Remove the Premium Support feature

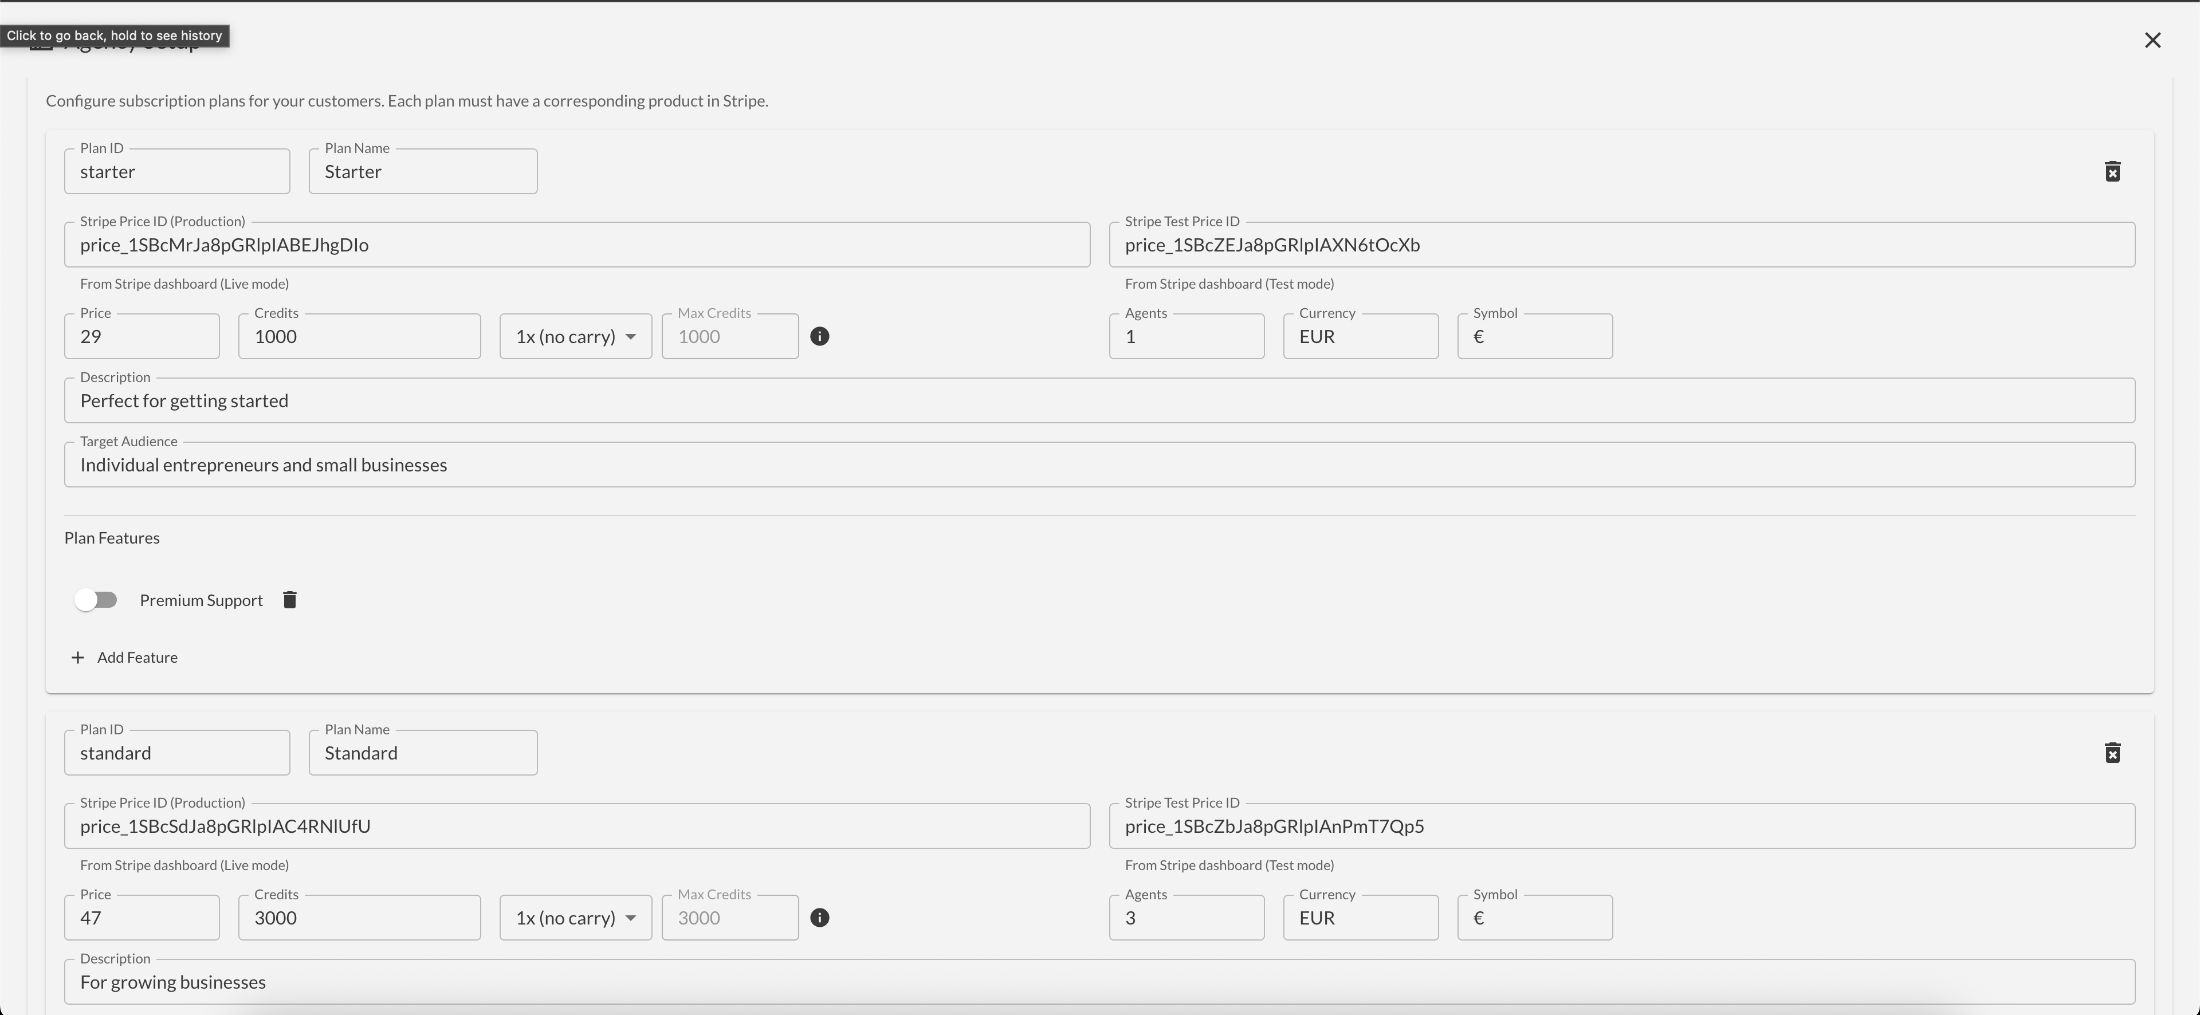coord(289,600)
